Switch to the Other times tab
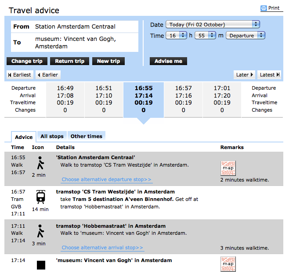289x277 pixels. click(87, 136)
